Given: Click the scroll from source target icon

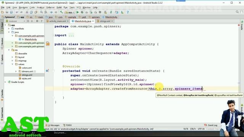Looking at the screenshot, I should [28, 21].
